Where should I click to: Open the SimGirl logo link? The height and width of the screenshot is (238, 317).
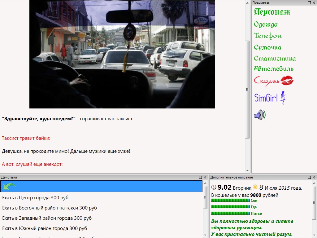point(269,98)
